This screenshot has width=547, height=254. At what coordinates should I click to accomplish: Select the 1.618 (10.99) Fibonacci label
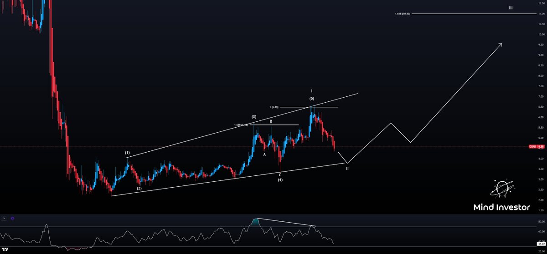[403, 14]
